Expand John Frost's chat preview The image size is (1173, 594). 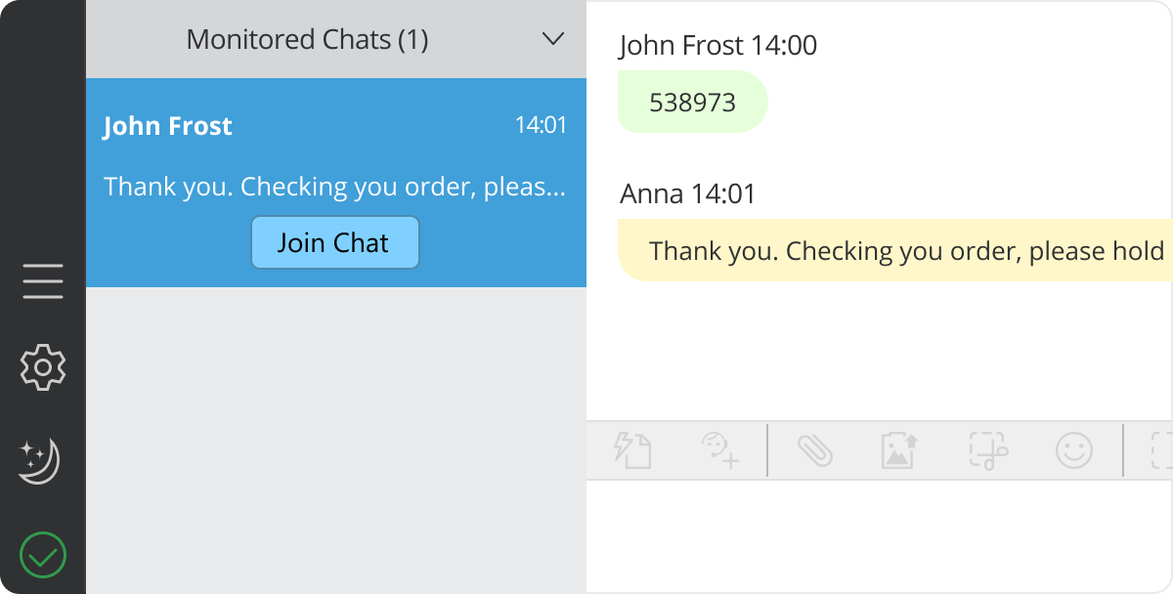coord(335,186)
